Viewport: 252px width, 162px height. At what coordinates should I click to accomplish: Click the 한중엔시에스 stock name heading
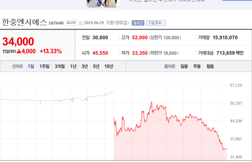(x=24, y=22)
